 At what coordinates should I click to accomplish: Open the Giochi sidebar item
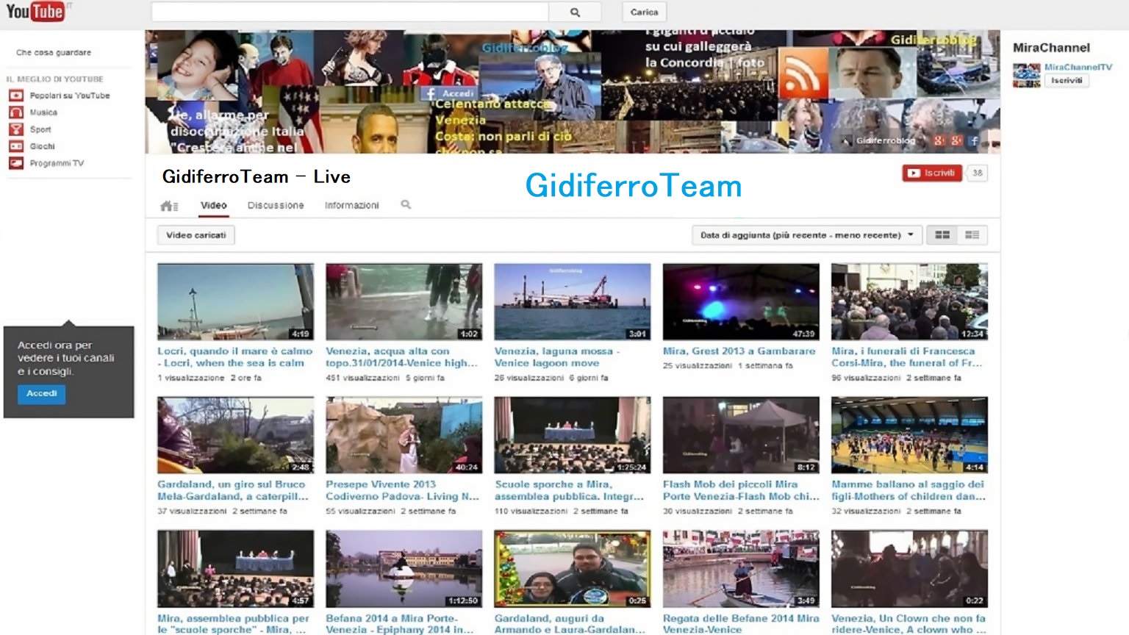(32, 146)
